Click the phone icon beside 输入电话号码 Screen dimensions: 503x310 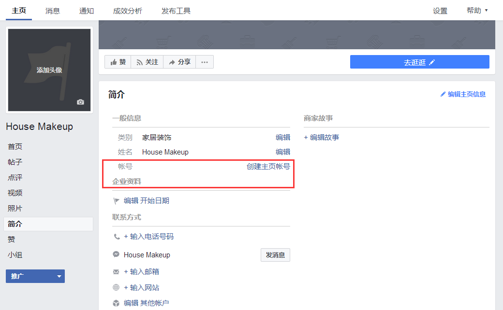116,236
